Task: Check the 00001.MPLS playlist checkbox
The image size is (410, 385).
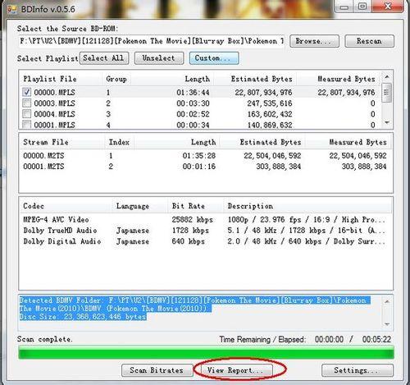Action: click(x=26, y=125)
